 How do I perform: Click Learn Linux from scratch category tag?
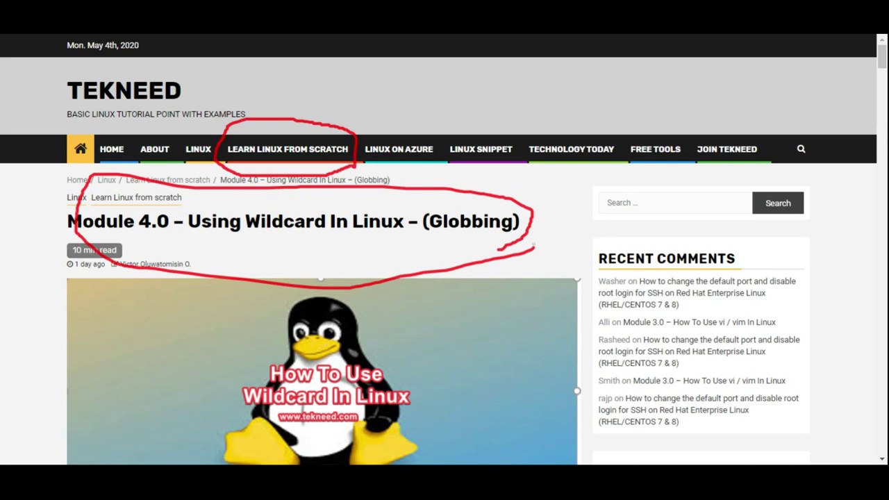point(136,197)
